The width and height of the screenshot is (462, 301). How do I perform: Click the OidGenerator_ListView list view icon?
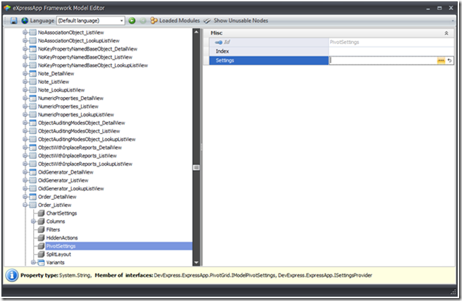point(33,180)
